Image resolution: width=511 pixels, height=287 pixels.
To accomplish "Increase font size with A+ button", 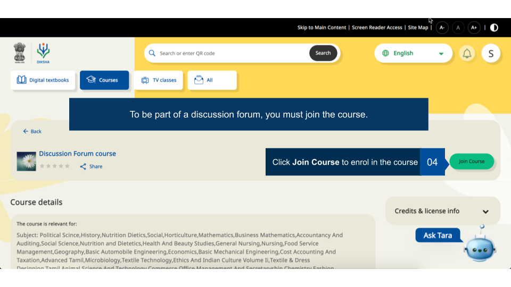I will click(474, 28).
